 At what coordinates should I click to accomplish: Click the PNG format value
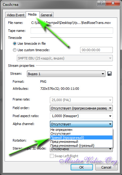click(43, 82)
